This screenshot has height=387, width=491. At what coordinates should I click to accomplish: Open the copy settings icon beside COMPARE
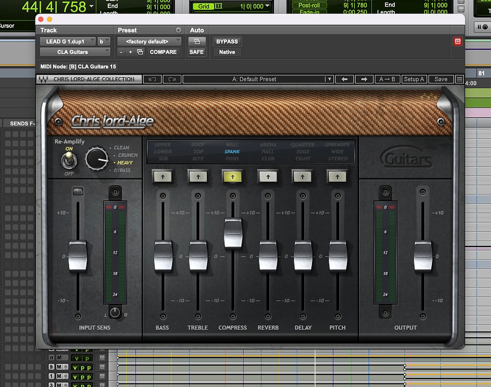pyautogui.click(x=140, y=52)
